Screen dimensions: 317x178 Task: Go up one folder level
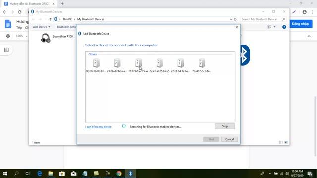coord(50,19)
